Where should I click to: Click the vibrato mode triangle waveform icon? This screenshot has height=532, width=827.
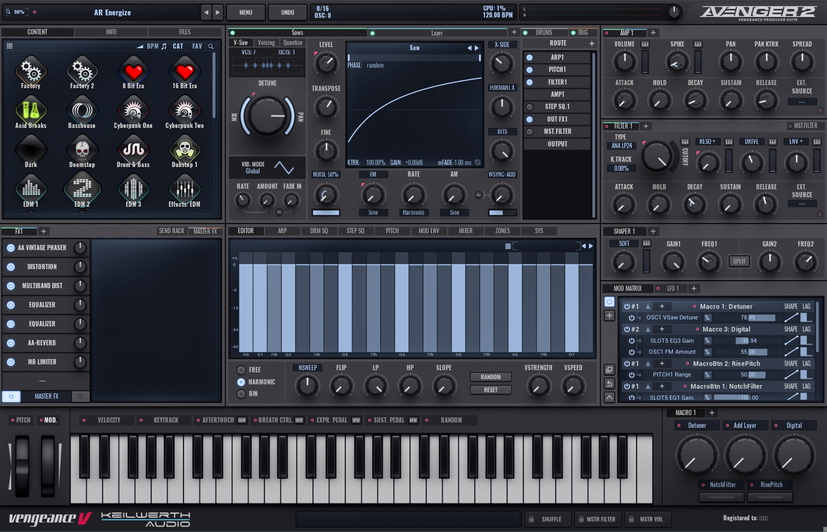click(x=284, y=168)
